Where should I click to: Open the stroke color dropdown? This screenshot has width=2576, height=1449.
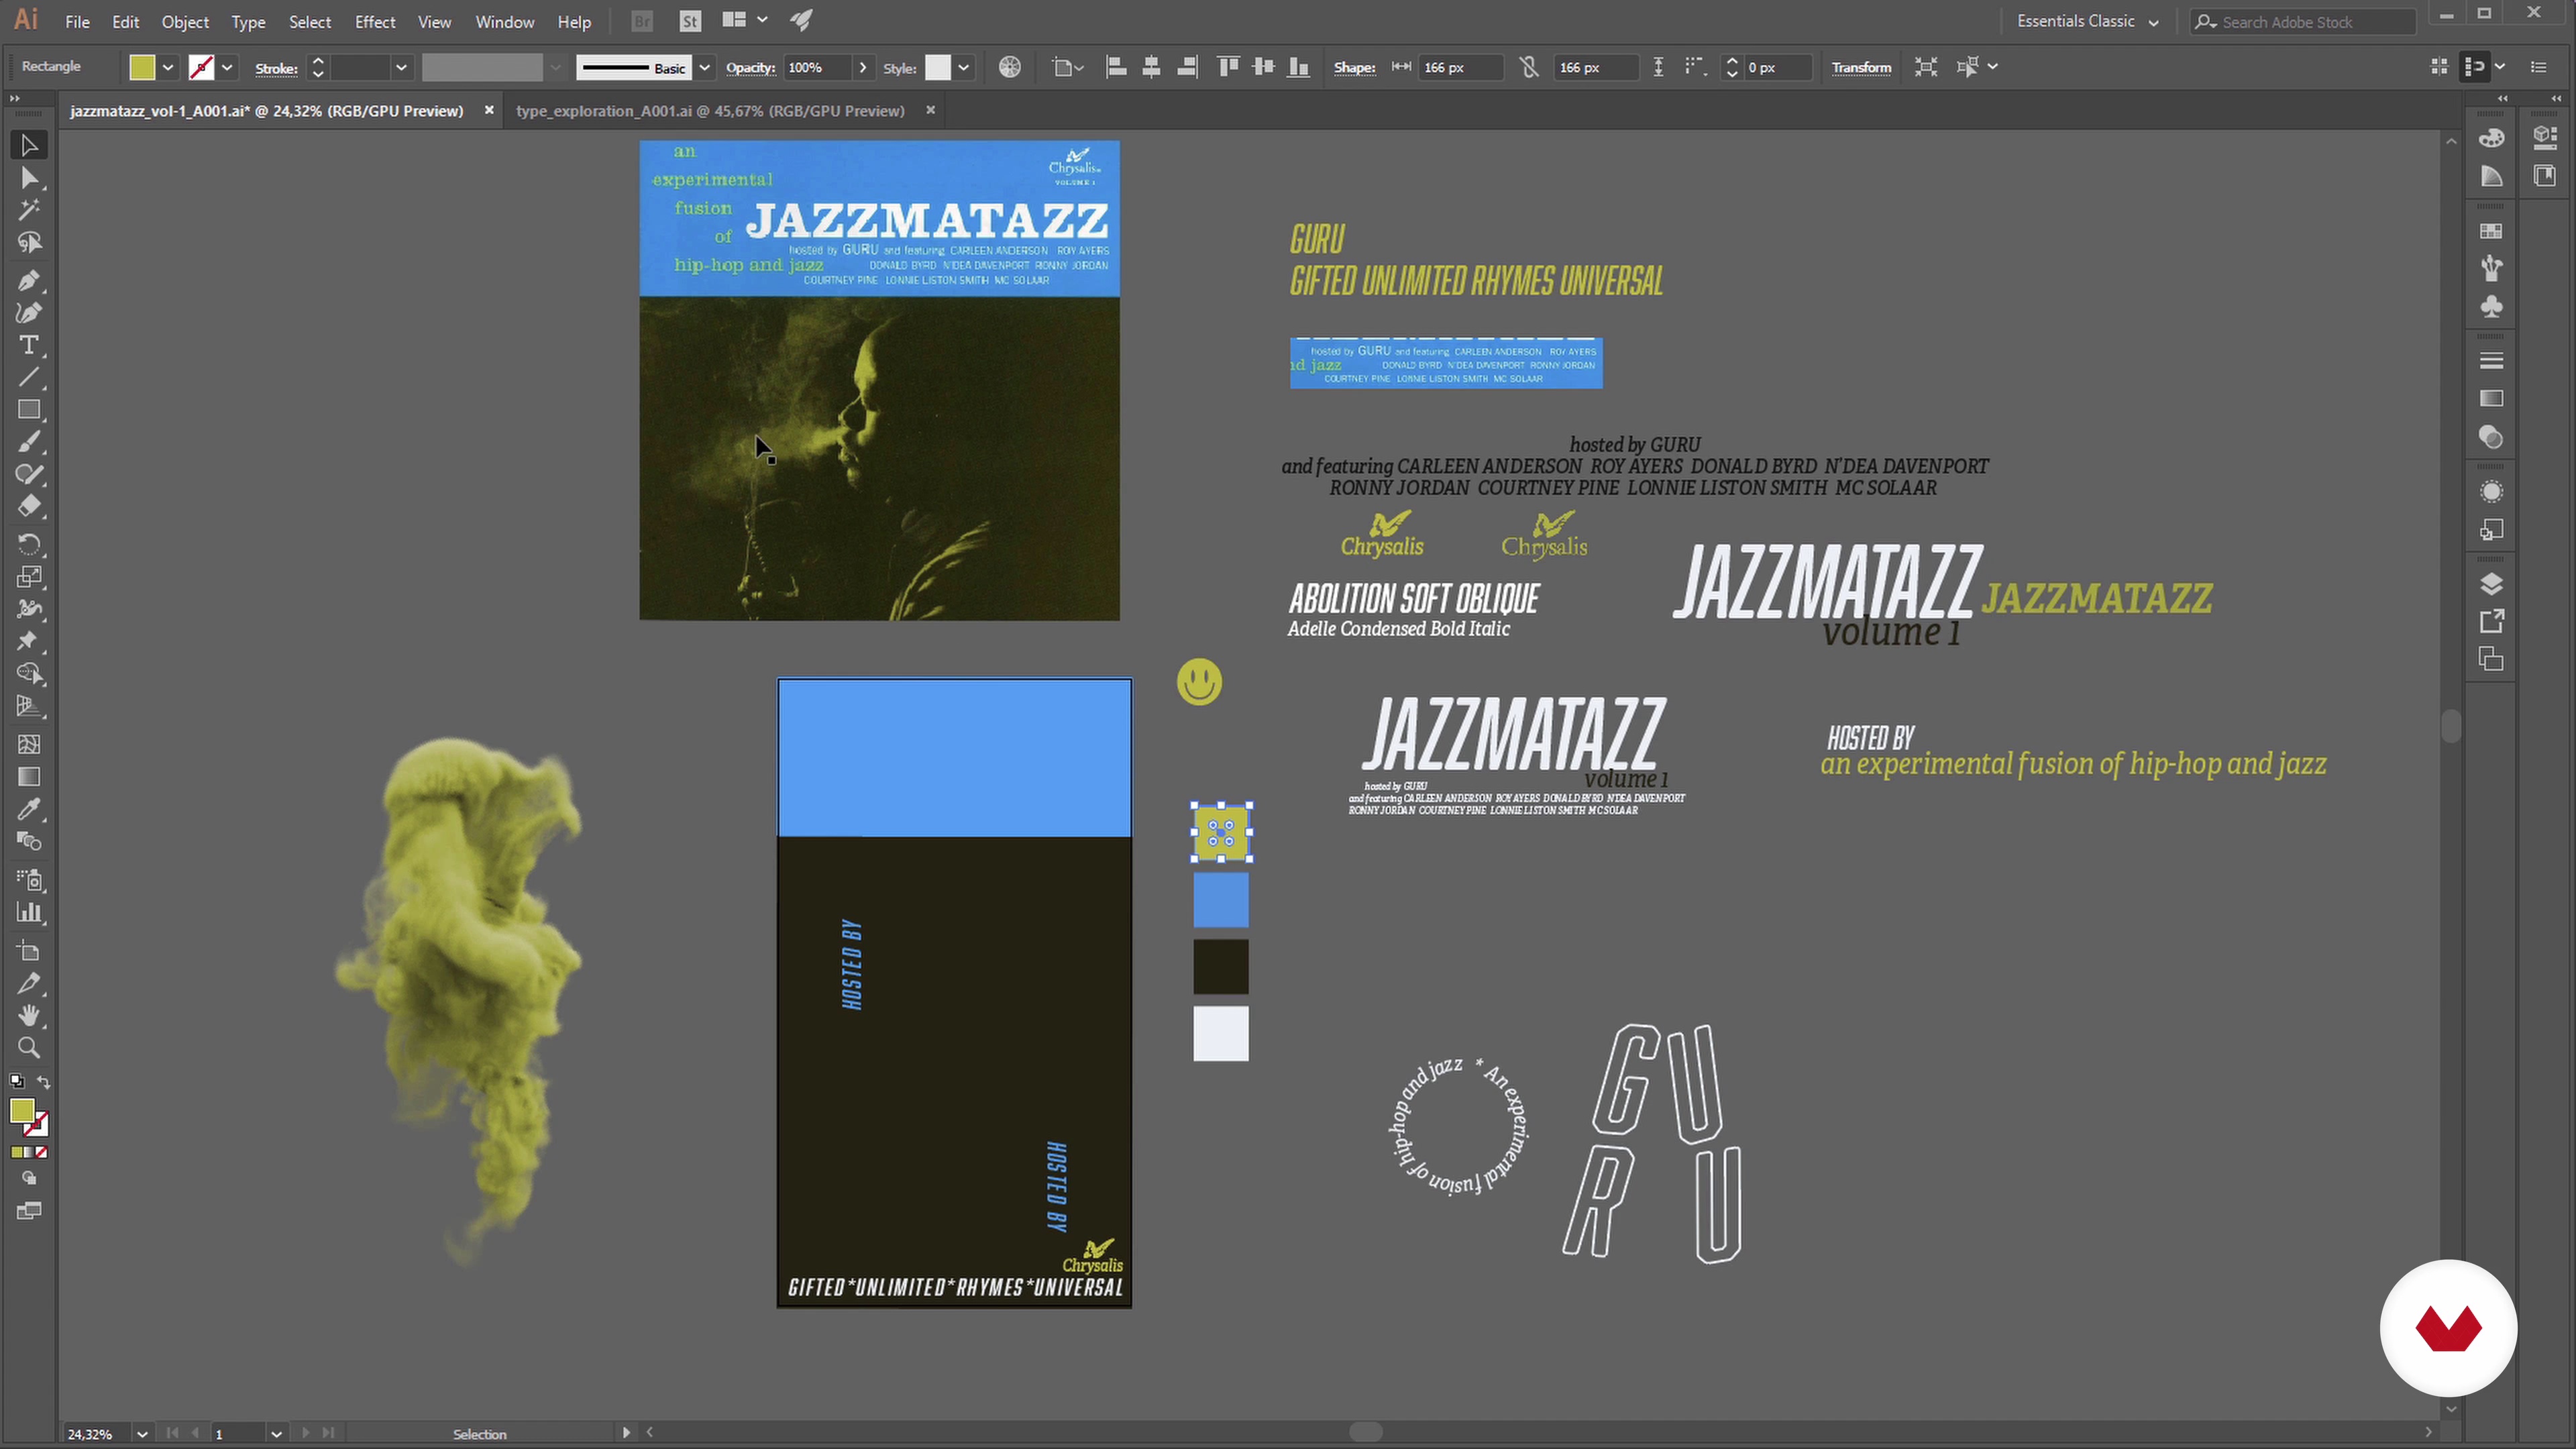pos(227,67)
